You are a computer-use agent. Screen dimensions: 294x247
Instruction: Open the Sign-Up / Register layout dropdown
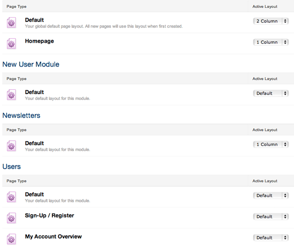pyautogui.click(x=271, y=217)
